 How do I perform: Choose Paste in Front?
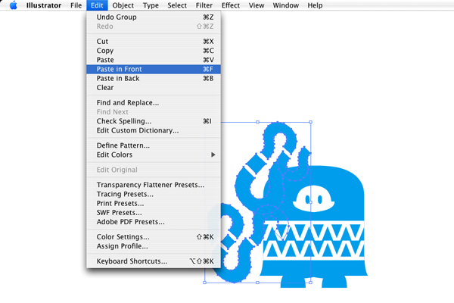(154, 69)
